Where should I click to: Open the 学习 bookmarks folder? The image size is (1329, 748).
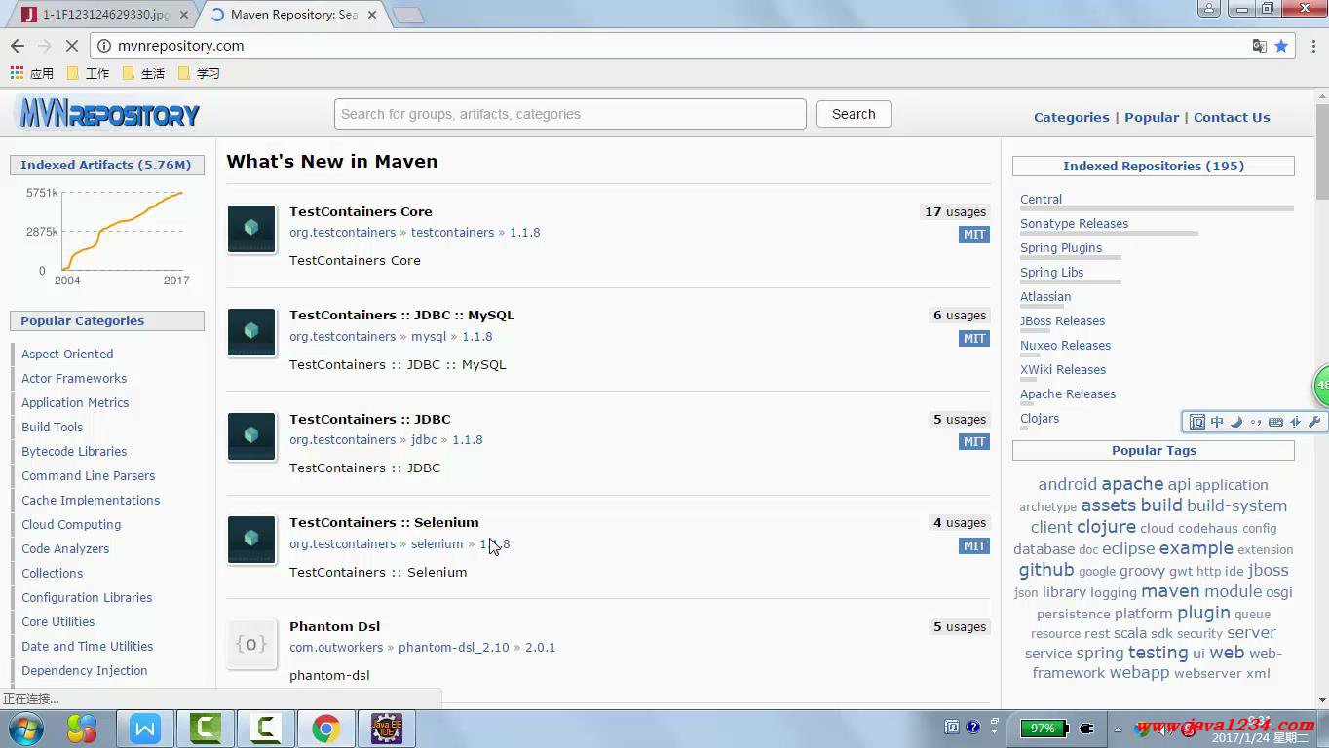(x=200, y=73)
